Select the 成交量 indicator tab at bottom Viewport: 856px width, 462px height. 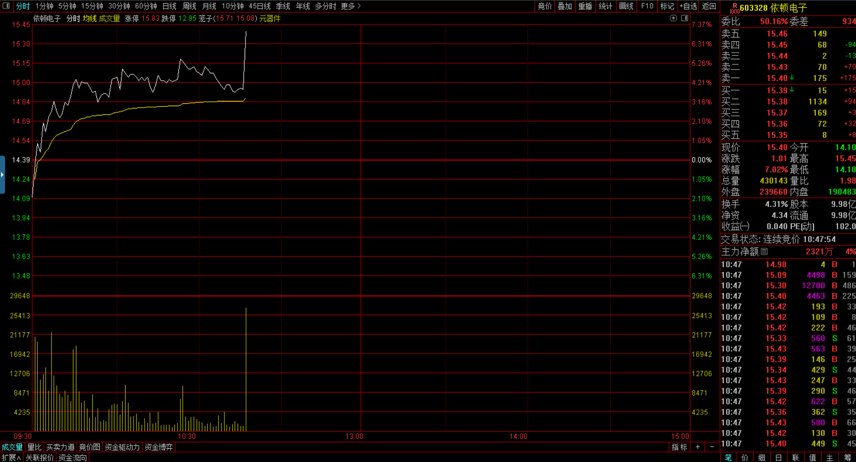[x=12, y=447]
